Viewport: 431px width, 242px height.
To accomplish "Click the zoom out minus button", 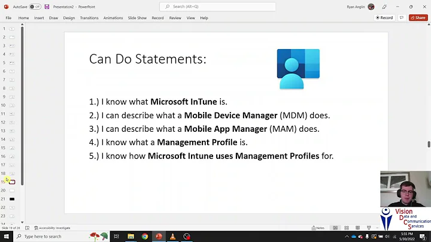I will pyautogui.click(x=377, y=228).
